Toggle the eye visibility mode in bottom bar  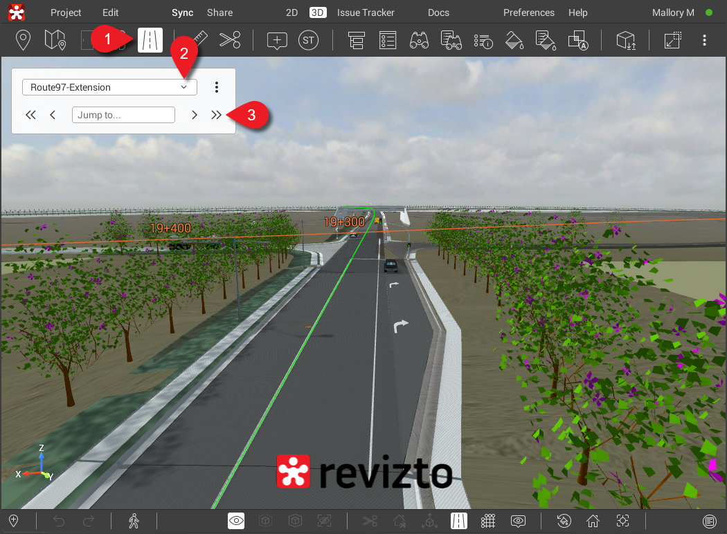pos(237,521)
